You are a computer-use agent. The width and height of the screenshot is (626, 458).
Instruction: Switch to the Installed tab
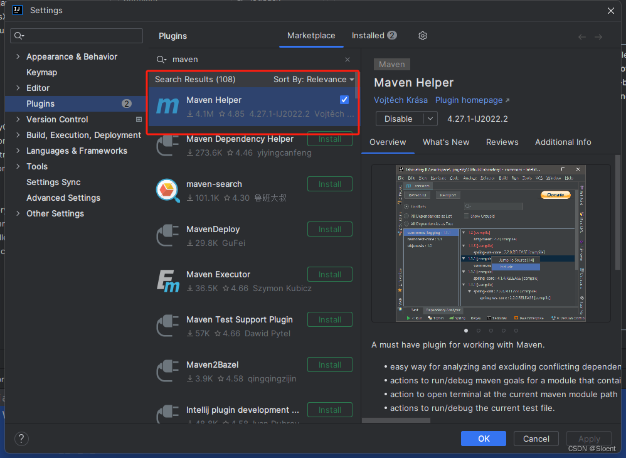[x=374, y=36]
